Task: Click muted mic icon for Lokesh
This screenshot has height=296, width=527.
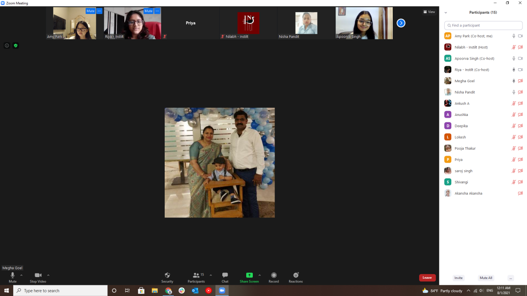Action: (513, 137)
